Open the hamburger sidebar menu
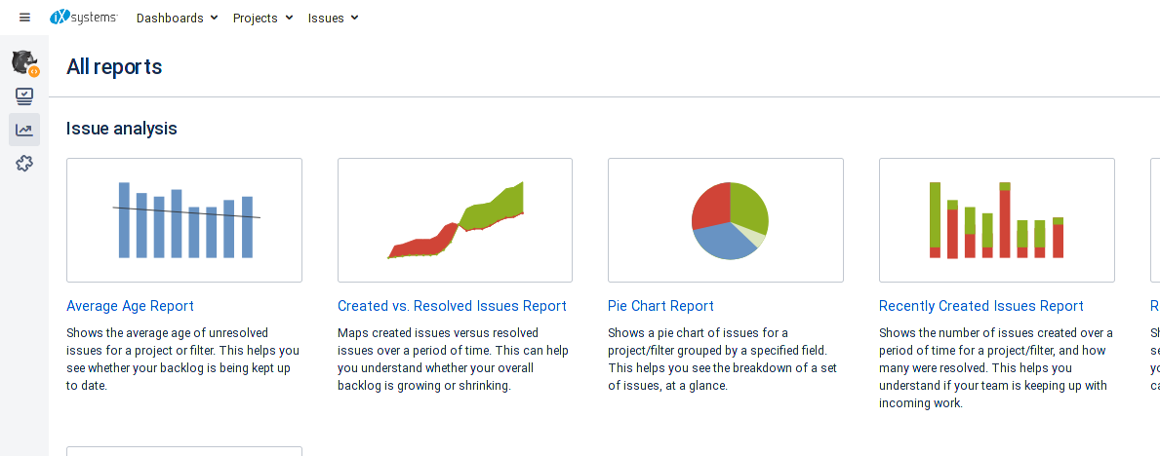 (x=24, y=17)
